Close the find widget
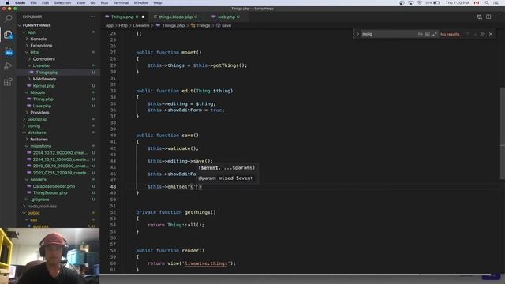 pos(491,34)
